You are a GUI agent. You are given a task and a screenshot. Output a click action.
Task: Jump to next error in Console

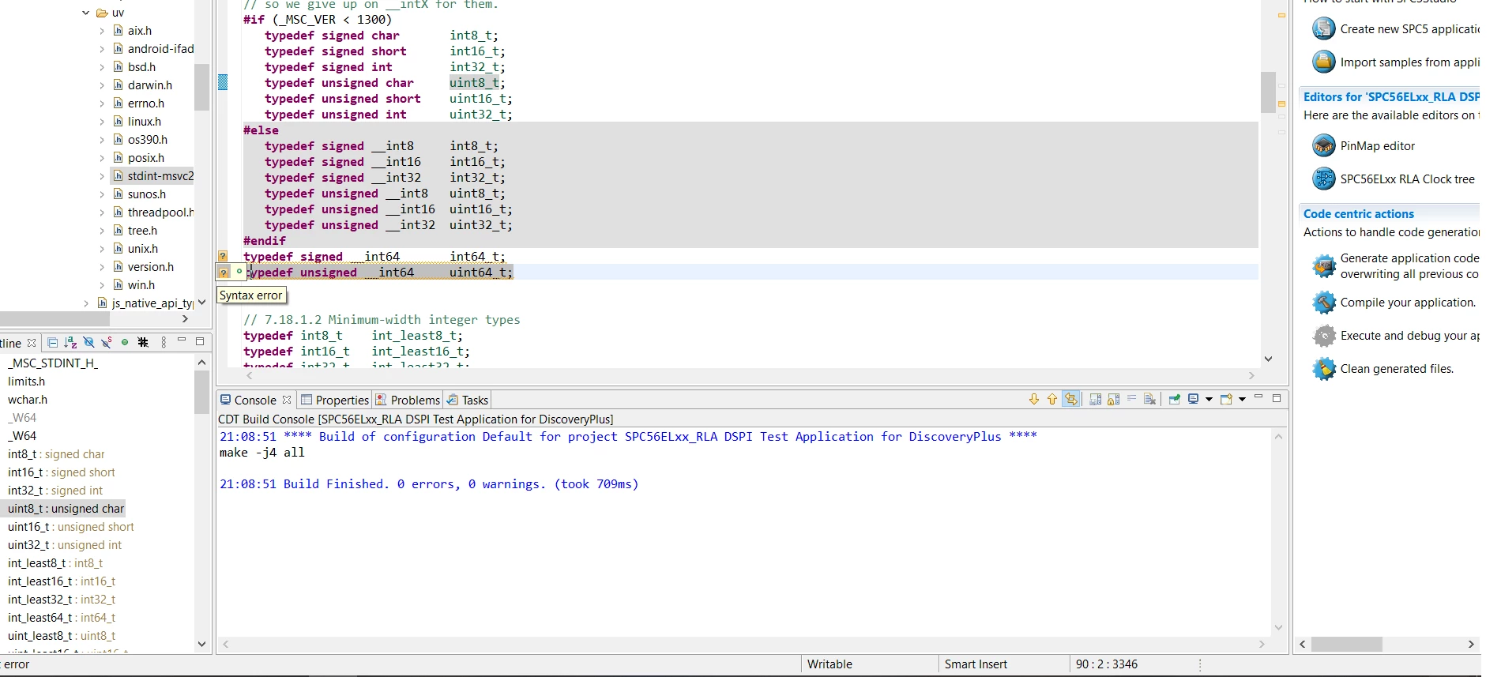point(1034,399)
